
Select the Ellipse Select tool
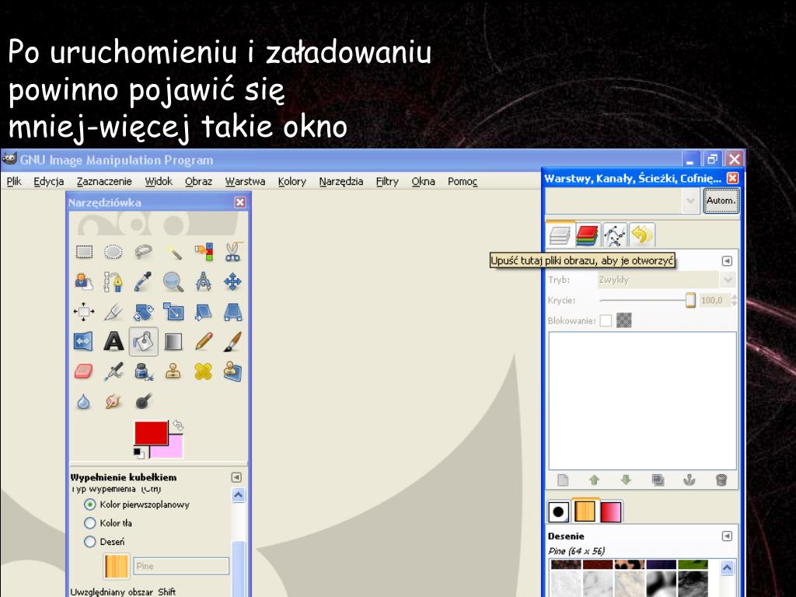click(113, 252)
